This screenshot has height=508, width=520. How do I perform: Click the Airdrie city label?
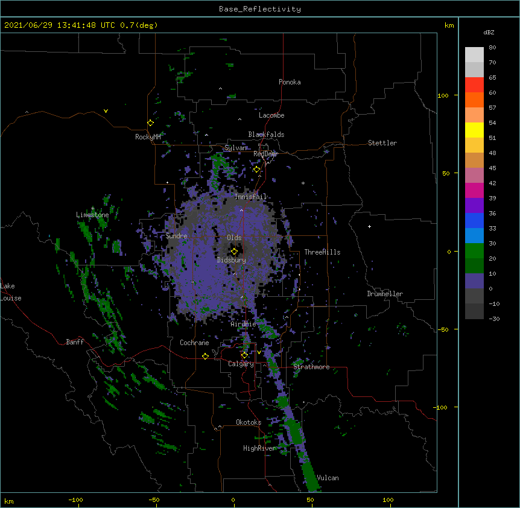coord(244,324)
